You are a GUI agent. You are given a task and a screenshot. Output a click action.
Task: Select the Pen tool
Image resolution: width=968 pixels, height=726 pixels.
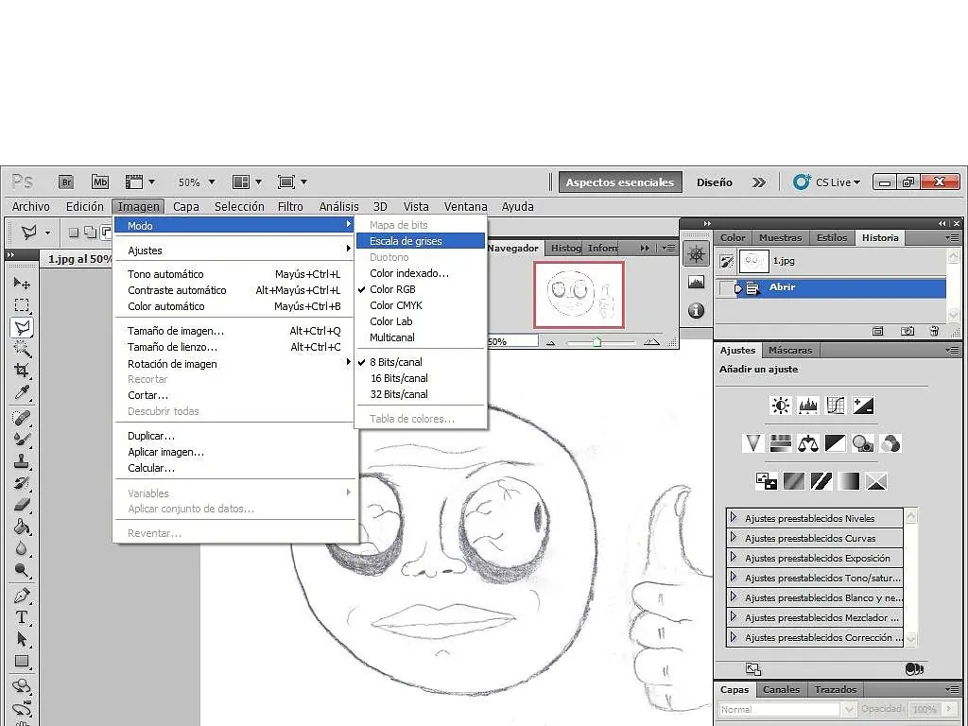tap(22, 596)
